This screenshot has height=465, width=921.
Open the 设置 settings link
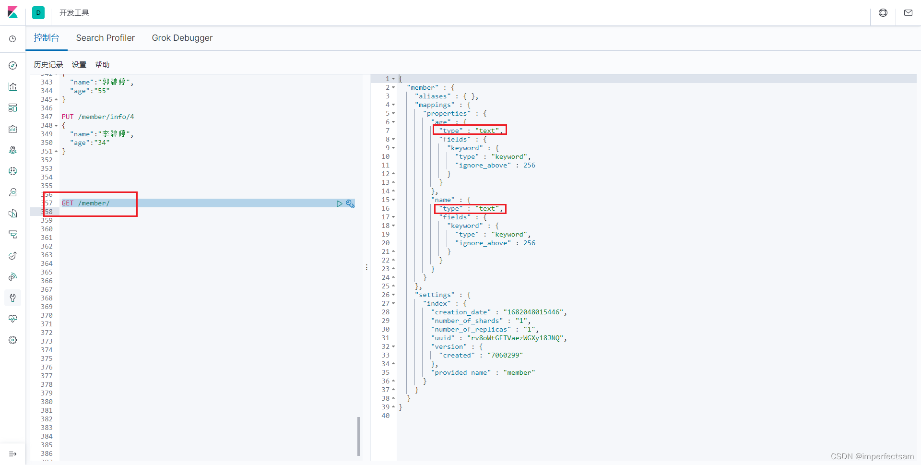79,64
